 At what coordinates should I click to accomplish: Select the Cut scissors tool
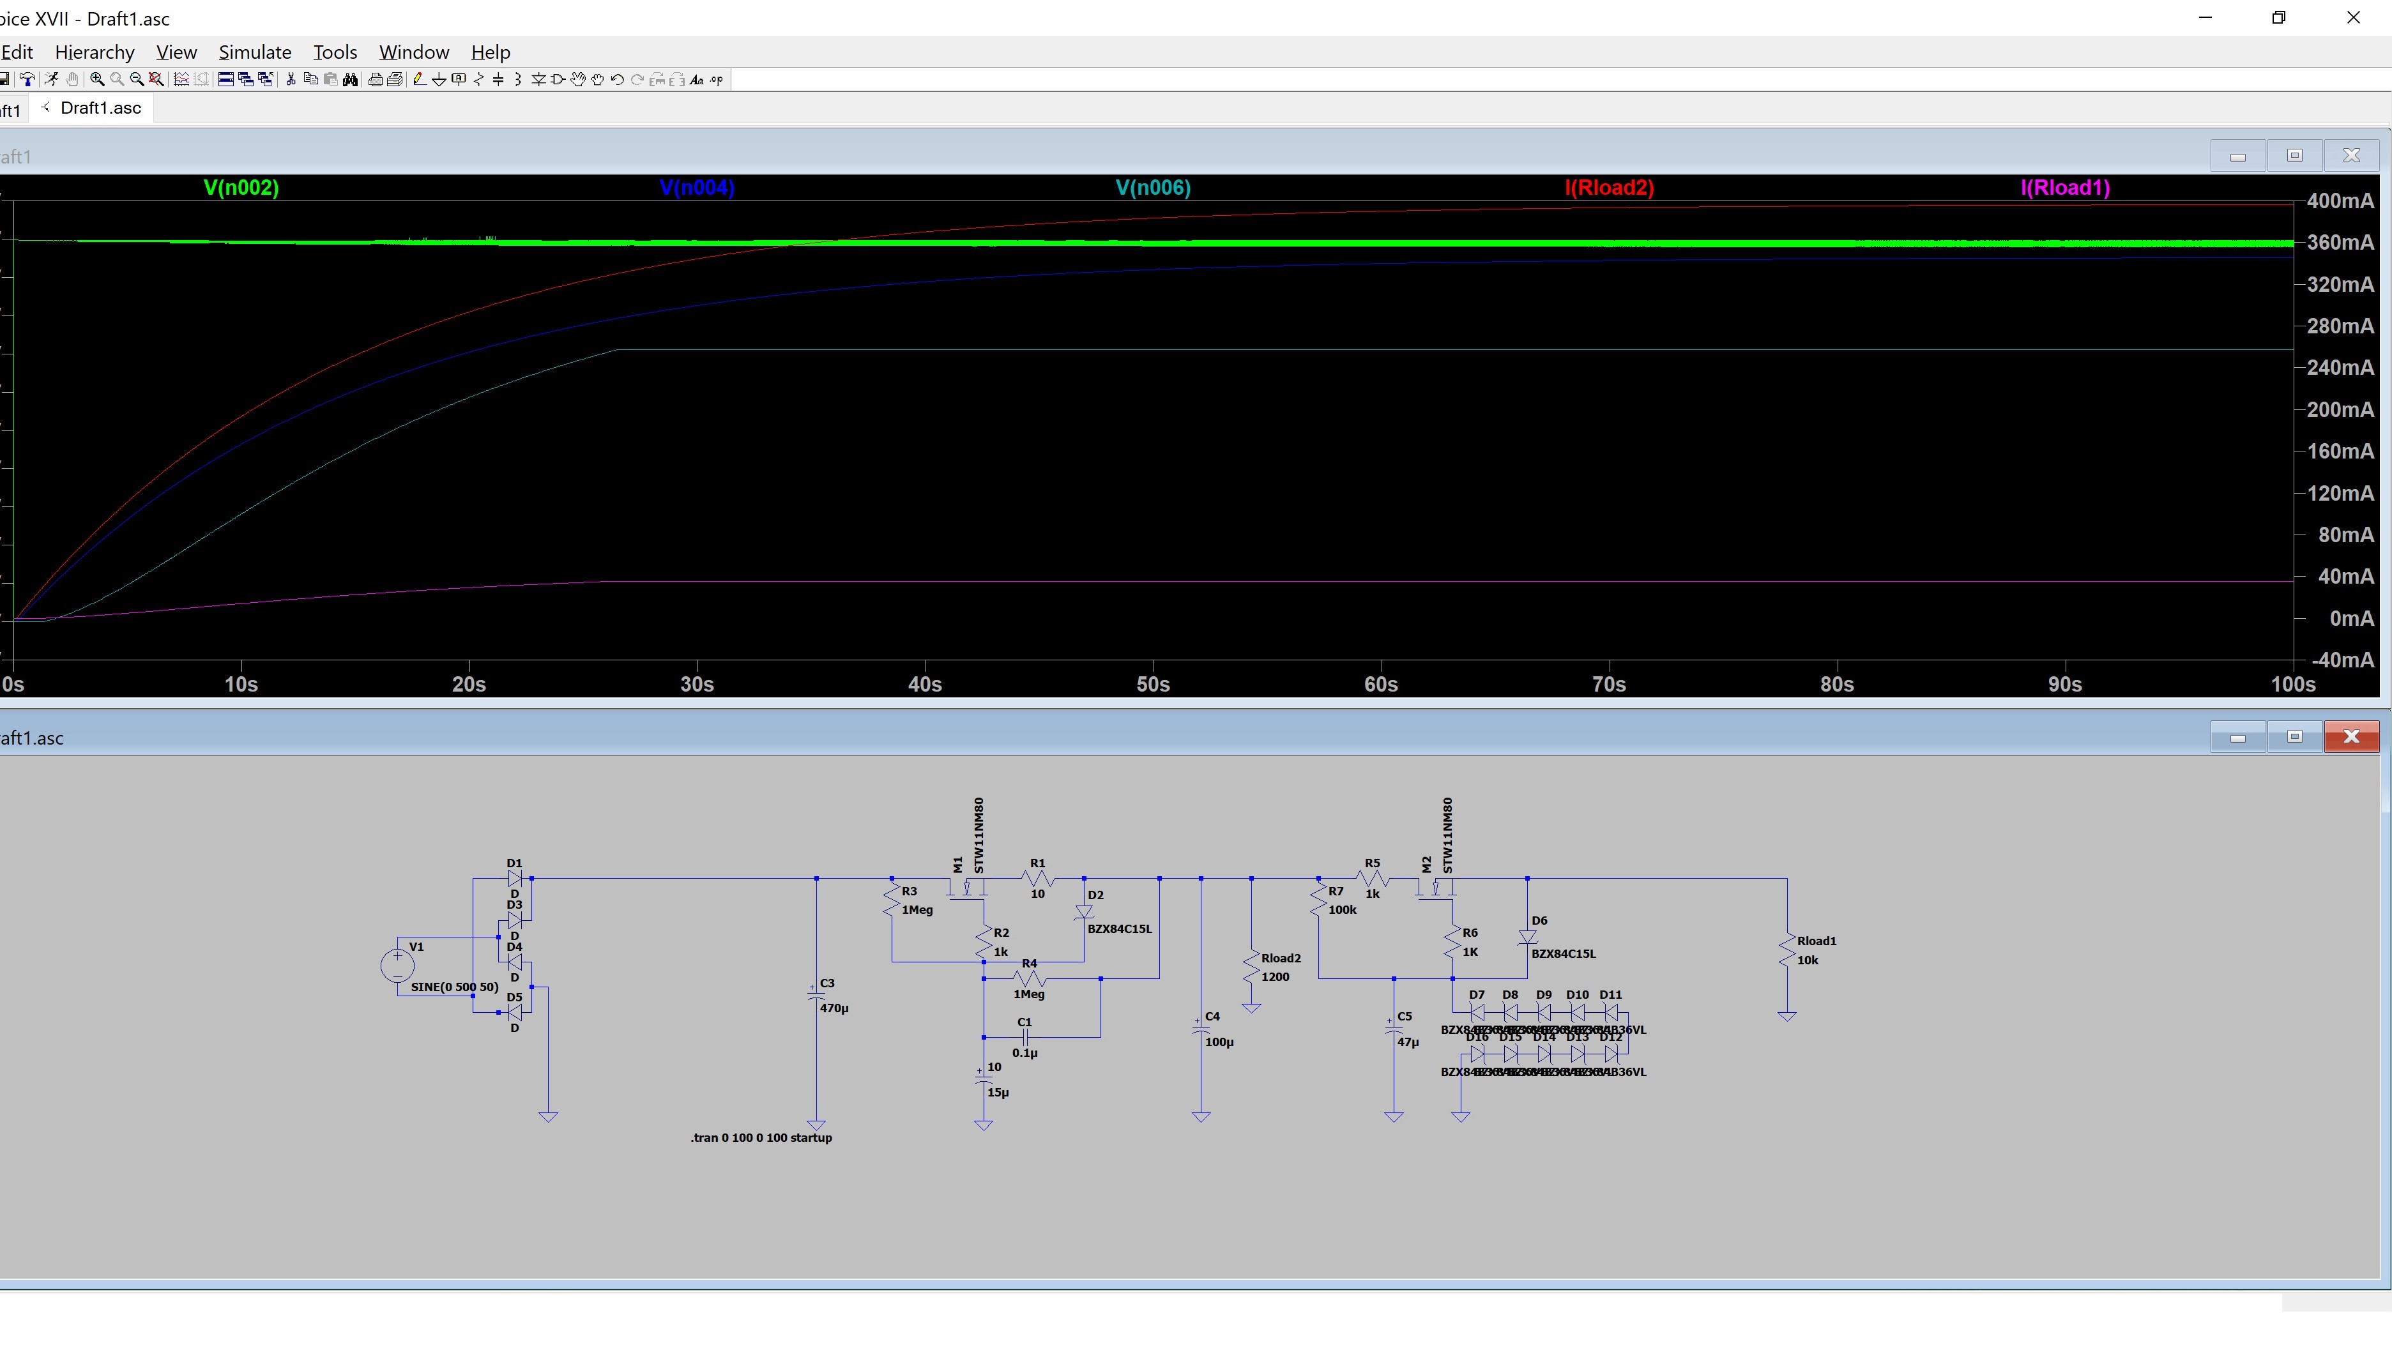(291, 79)
